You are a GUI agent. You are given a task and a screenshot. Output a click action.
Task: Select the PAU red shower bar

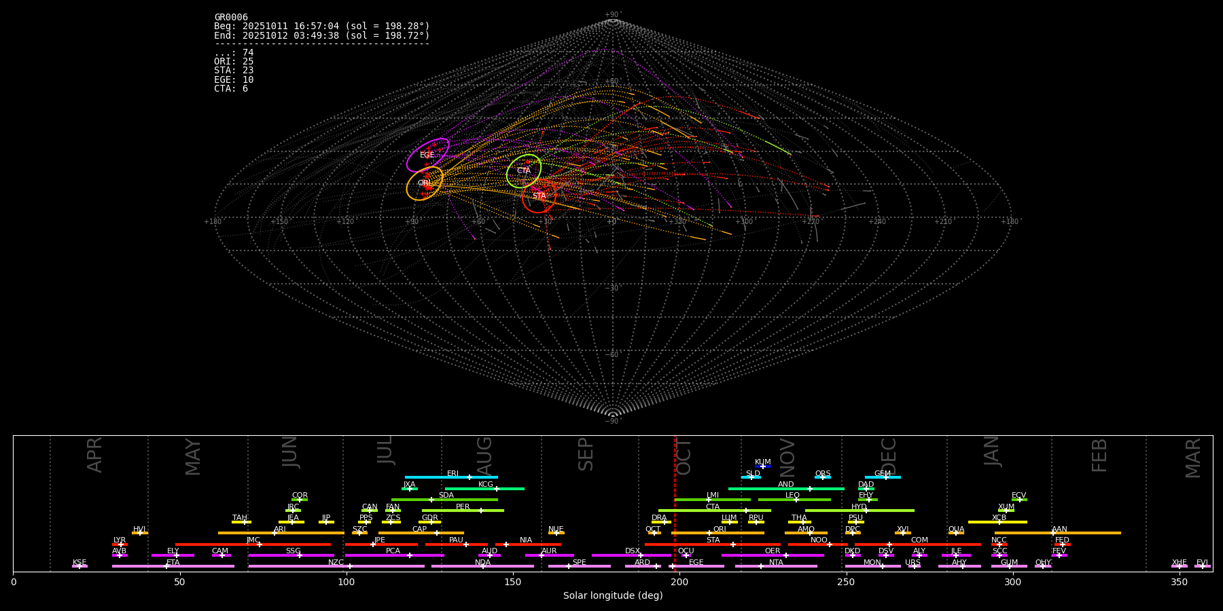click(457, 544)
